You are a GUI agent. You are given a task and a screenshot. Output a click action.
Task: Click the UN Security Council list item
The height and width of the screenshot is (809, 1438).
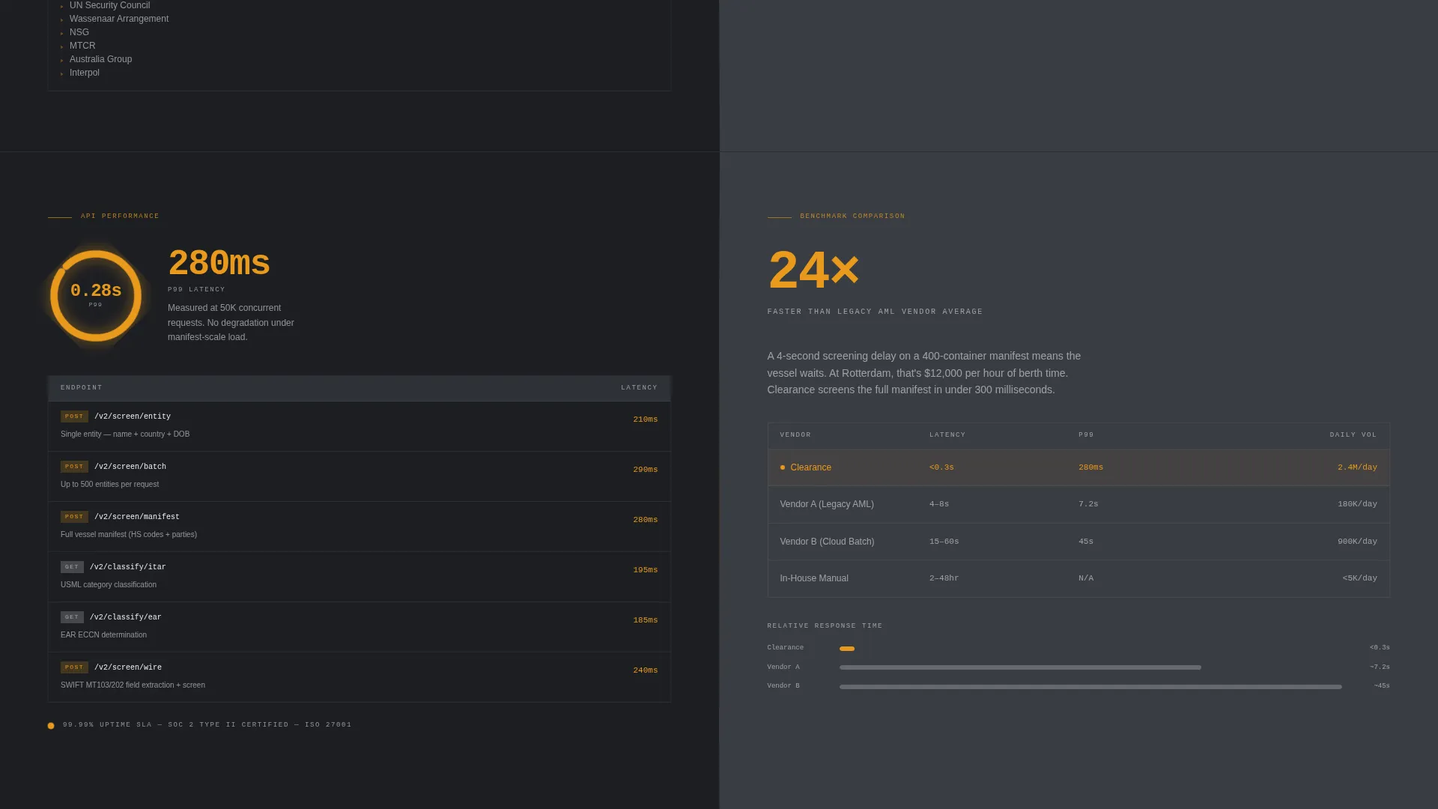pos(109,5)
